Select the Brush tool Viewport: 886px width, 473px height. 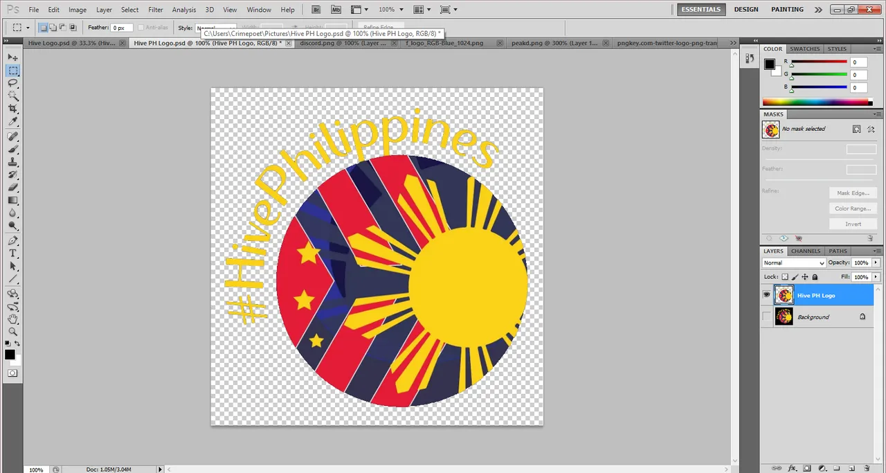click(12, 150)
